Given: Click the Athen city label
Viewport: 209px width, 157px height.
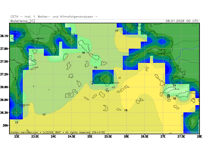Looking at the screenshot, I should (40, 38).
